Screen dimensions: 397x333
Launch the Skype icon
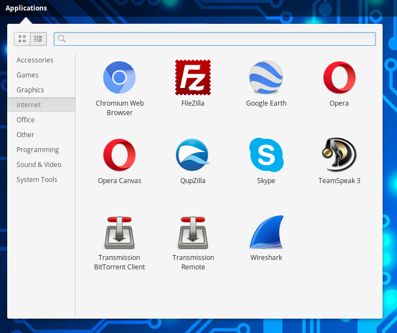tap(266, 155)
